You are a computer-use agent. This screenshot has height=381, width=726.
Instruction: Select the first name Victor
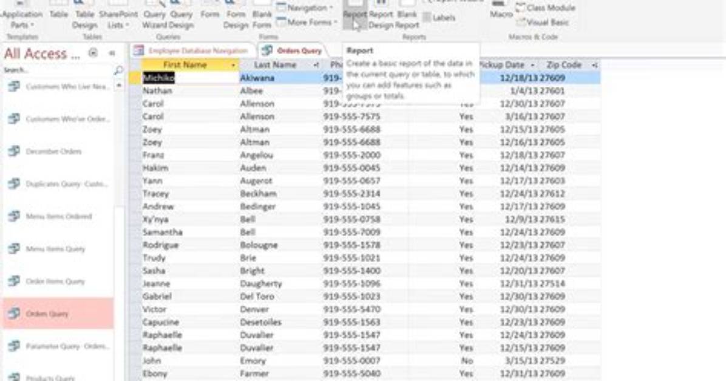pyautogui.click(x=154, y=309)
